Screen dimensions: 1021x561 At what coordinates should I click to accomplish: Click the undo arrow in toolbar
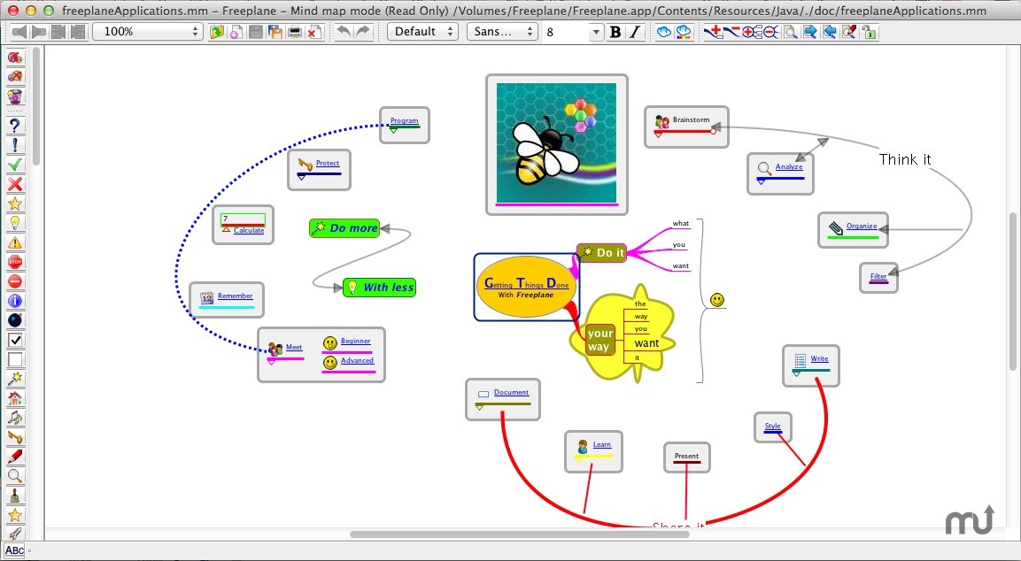(344, 32)
